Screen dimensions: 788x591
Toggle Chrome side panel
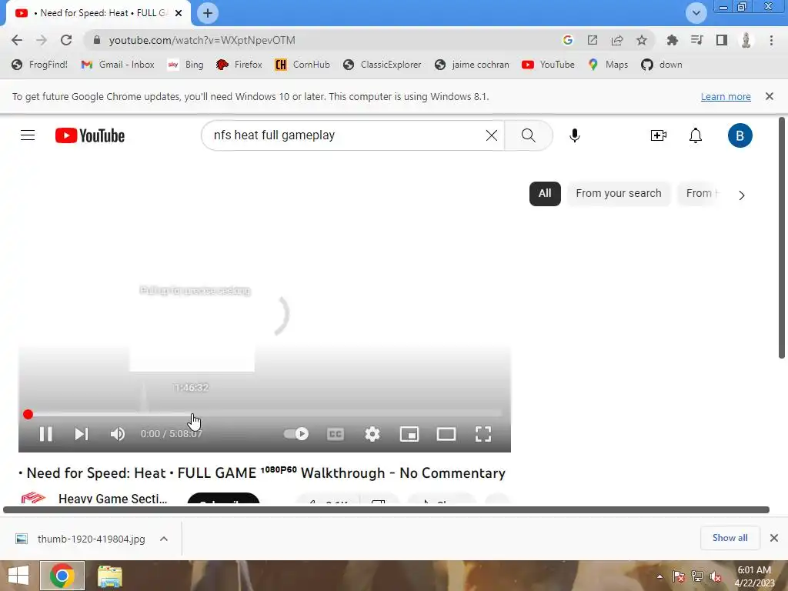722,40
